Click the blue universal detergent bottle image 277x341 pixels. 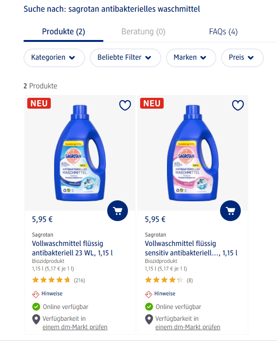coord(80,153)
